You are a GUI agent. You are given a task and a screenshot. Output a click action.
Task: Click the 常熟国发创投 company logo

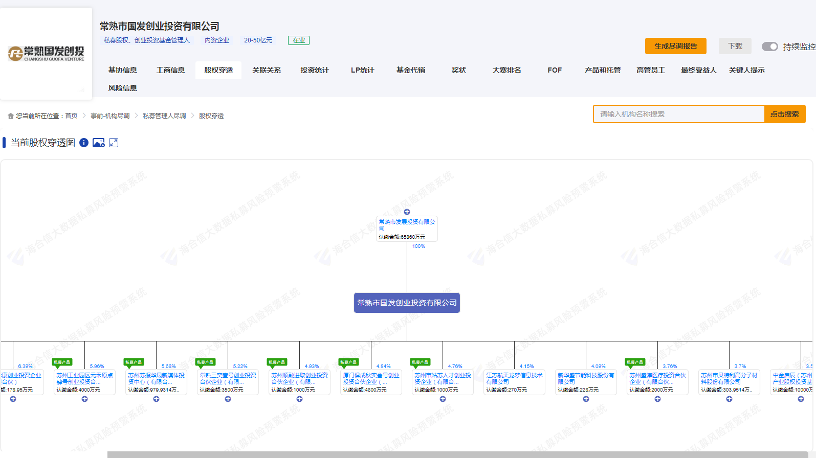(46, 53)
